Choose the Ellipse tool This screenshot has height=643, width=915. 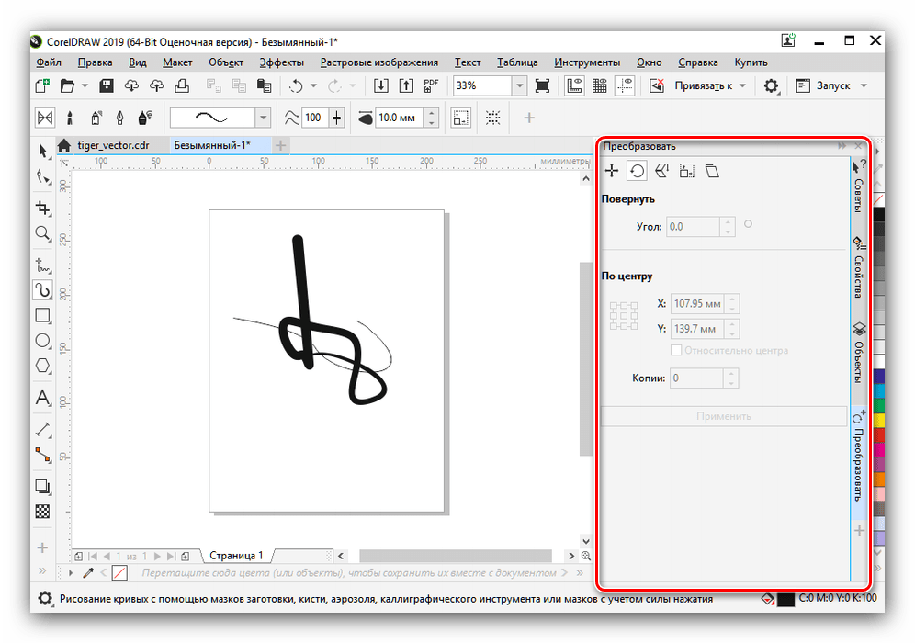point(42,341)
